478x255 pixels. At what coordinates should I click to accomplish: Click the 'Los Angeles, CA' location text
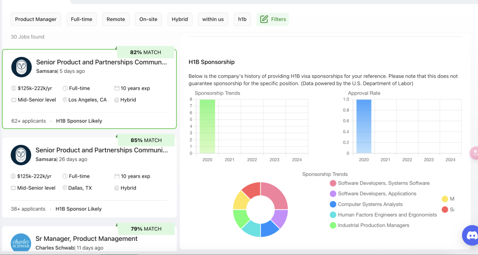coord(88,100)
